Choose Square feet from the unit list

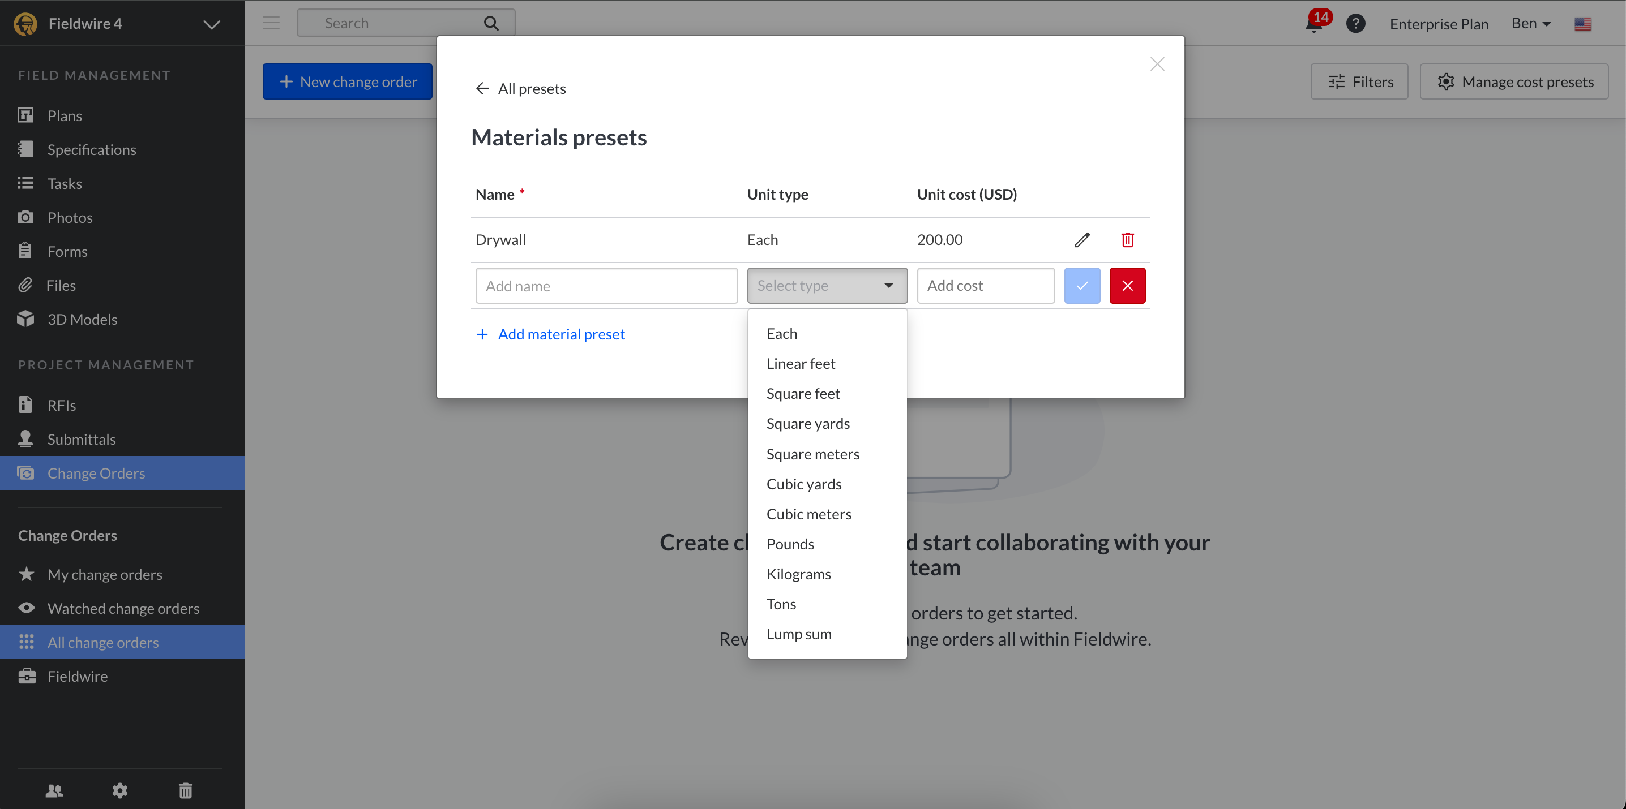click(803, 393)
